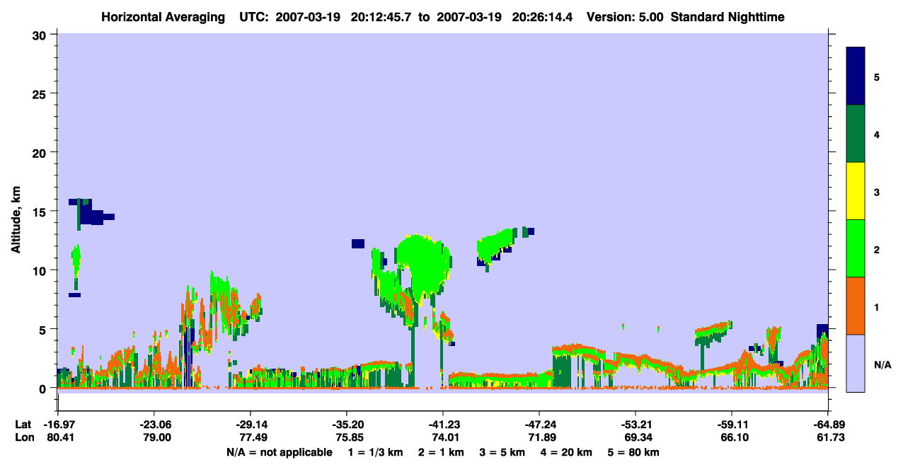
Task: Click the 10 altitude tick label
Action: (41, 270)
